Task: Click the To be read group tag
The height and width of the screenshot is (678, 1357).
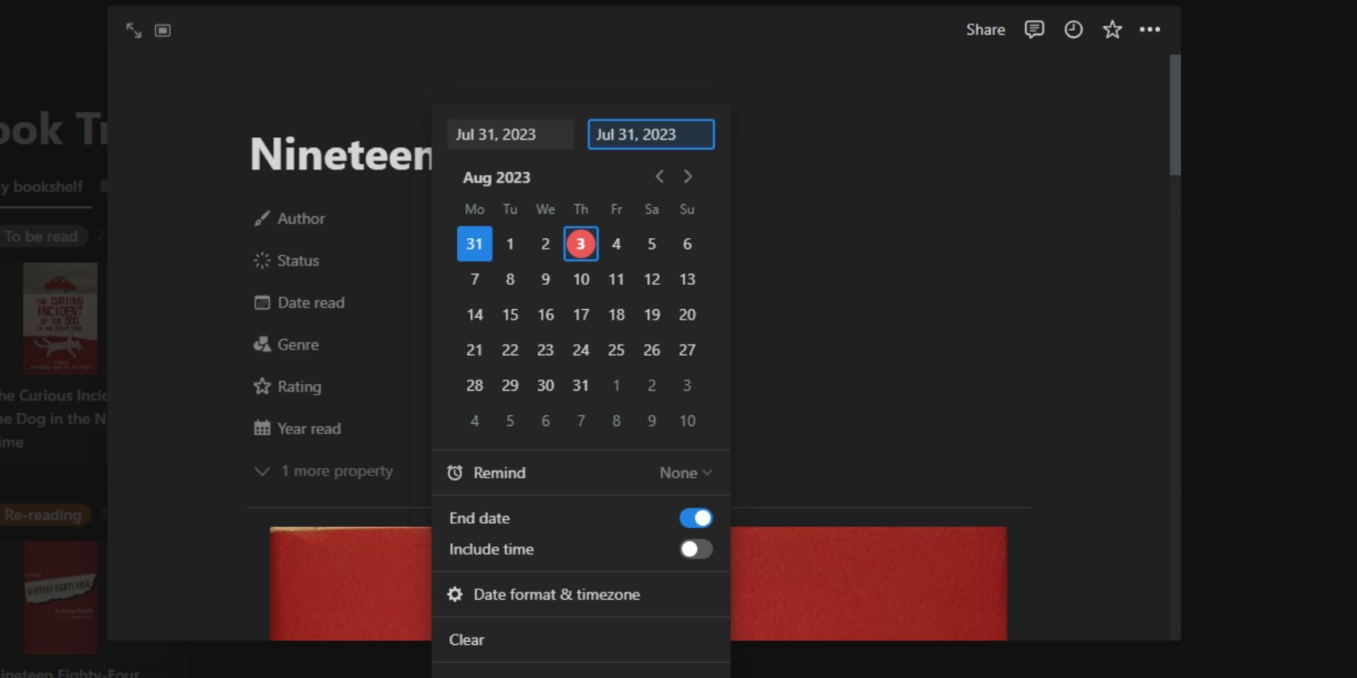Action: 41,236
